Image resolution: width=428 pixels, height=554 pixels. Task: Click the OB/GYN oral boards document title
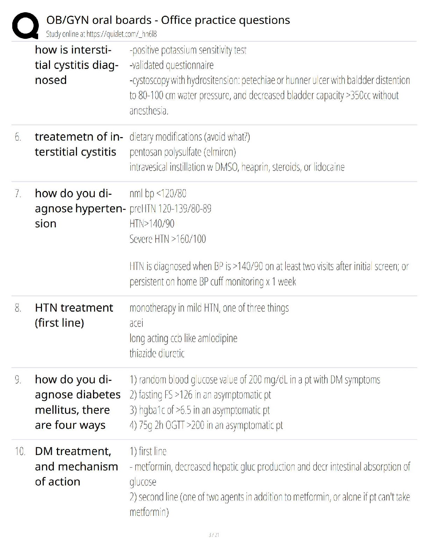tap(168, 20)
